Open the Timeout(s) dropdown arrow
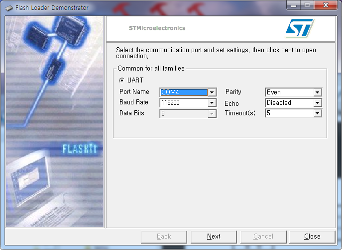342x250 pixels. pos(317,113)
